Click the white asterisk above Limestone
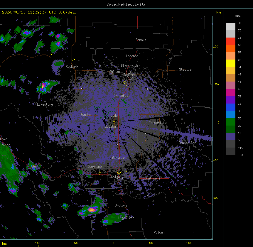This screenshot has width=253, height=247. click(45, 101)
